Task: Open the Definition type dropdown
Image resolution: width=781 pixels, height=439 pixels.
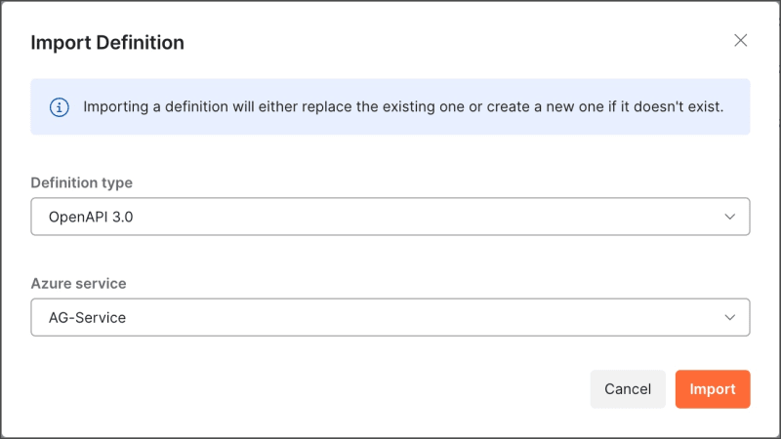Action: click(390, 217)
